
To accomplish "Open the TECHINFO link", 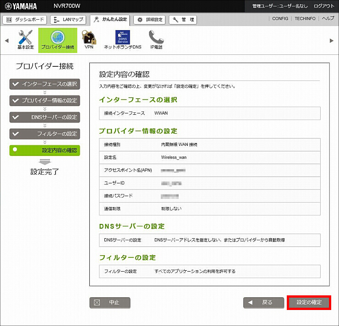I will [305, 19].
